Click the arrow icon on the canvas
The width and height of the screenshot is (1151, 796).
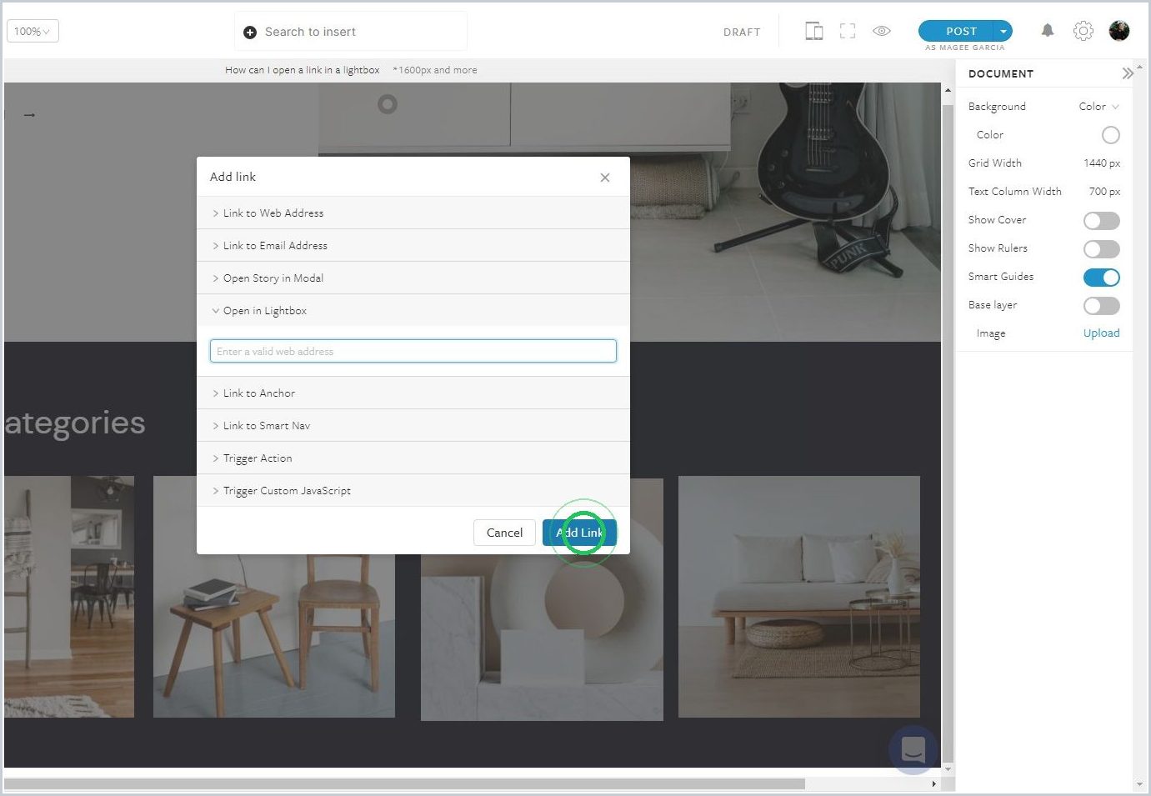pos(29,115)
